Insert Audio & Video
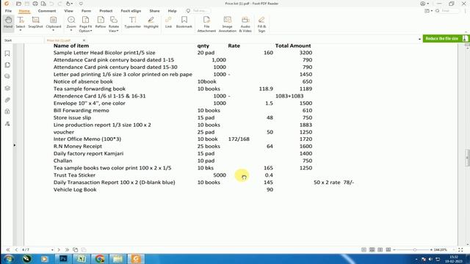This screenshot has height=264, width=470. (245, 24)
